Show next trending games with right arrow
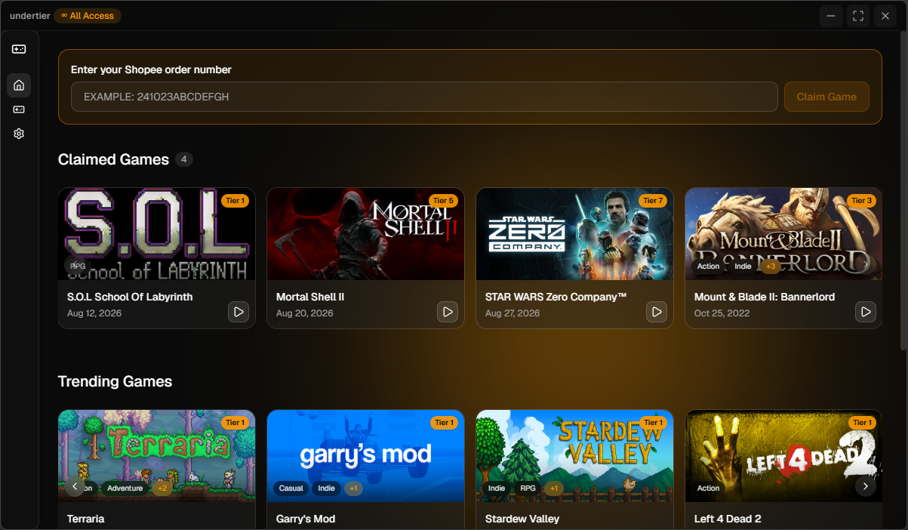Image resolution: width=908 pixels, height=530 pixels. pyautogui.click(x=866, y=486)
